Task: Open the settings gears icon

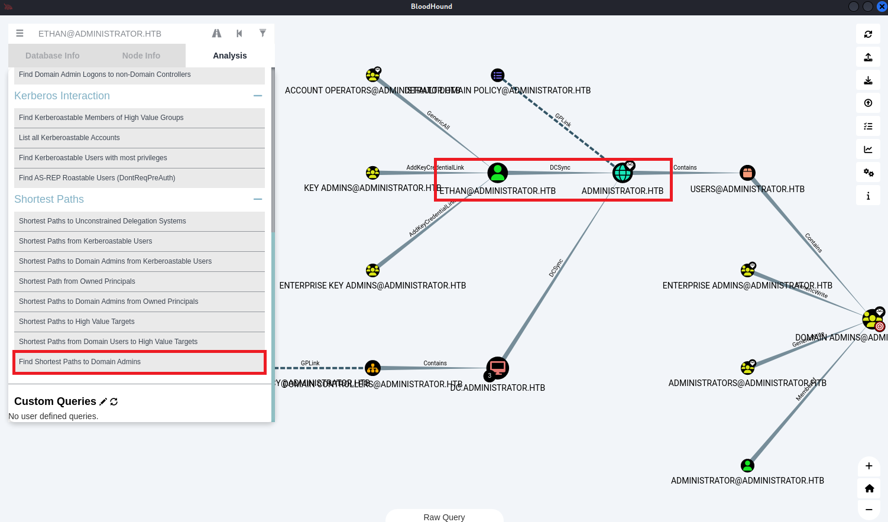Action: pyautogui.click(x=868, y=173)
